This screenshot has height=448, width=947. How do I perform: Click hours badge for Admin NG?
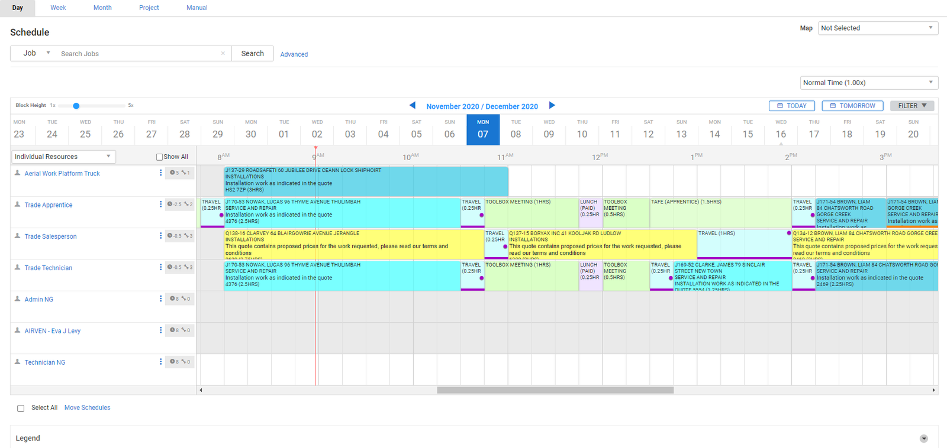tap(180, 298)
